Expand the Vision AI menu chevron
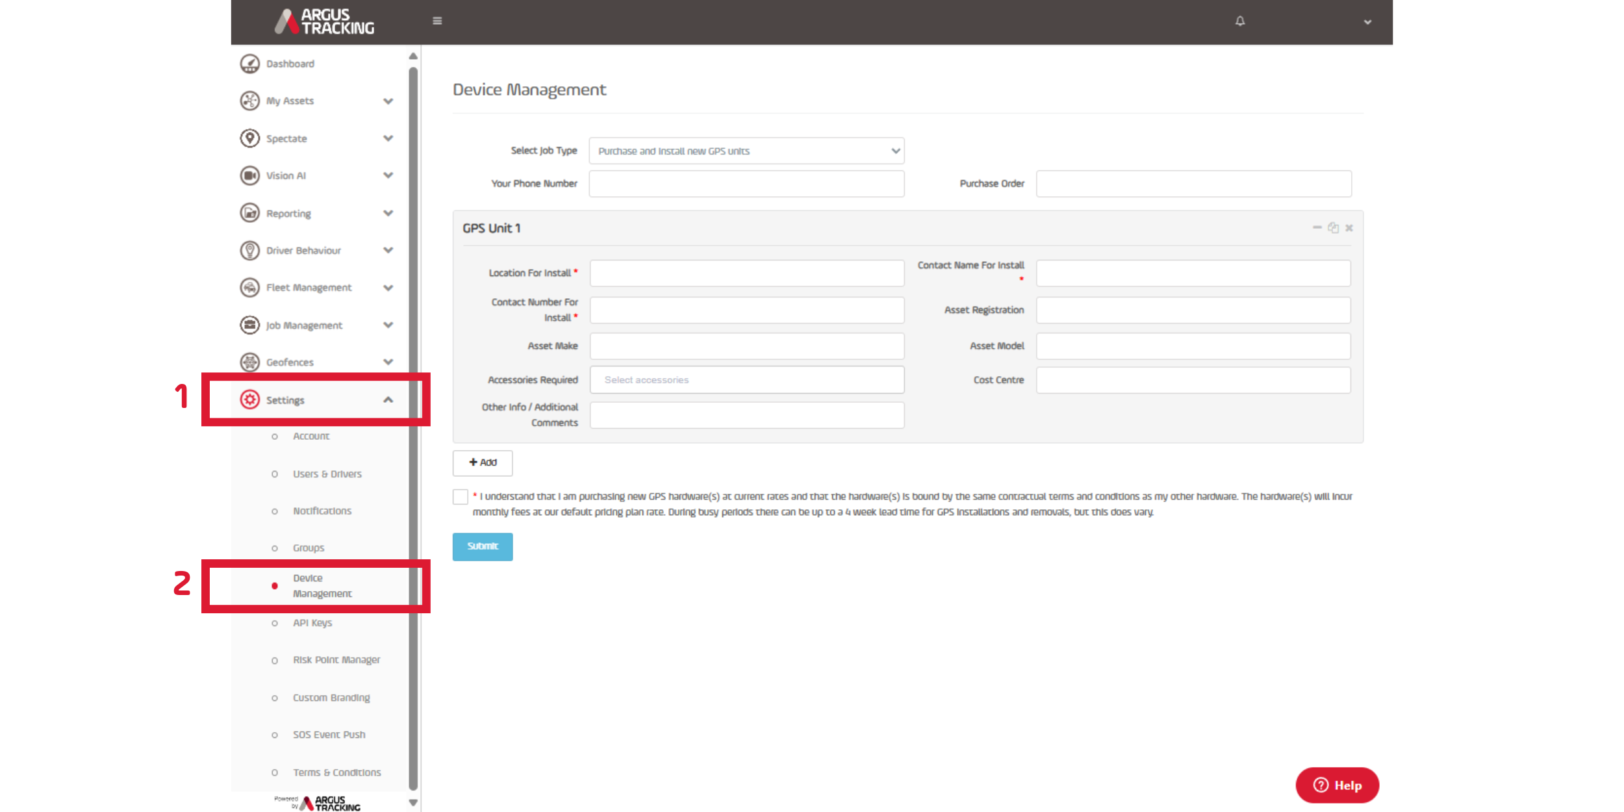Screen dimensions: 1624x812 click(388, 175)
